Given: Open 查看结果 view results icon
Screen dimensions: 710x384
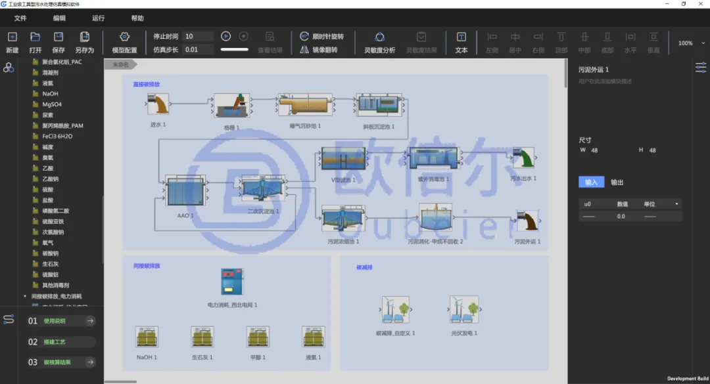Looking at the screenshot, I should (270, 37).
